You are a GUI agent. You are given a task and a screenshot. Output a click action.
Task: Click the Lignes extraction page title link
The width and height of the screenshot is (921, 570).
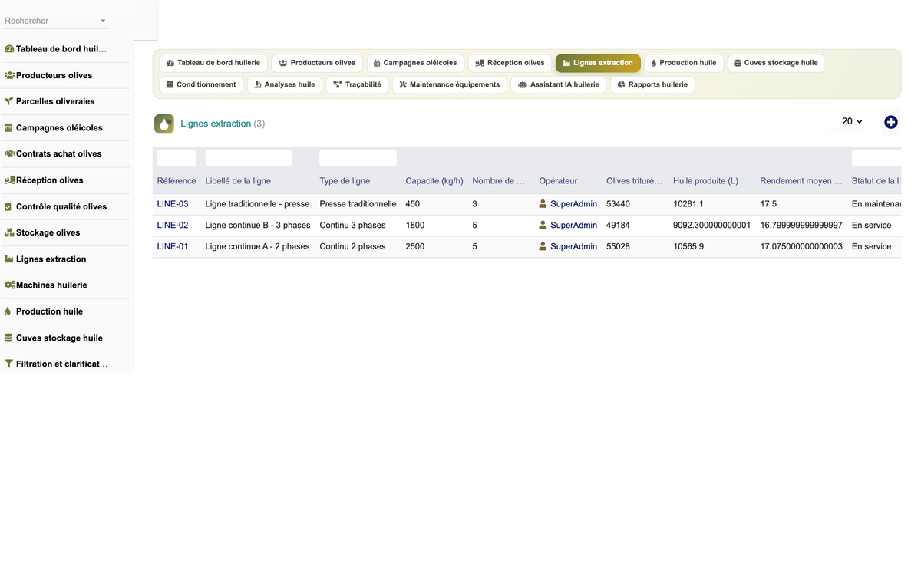click(x=216, y=124)
